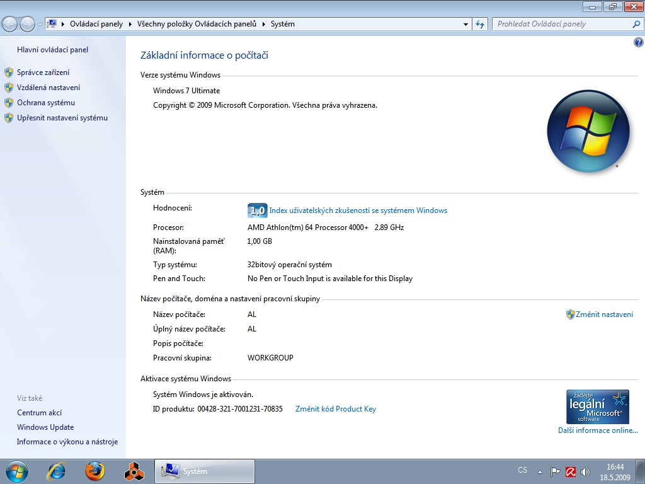Select Všechny položky Ovládacích panelů breadcrumb

pos(197,24)
